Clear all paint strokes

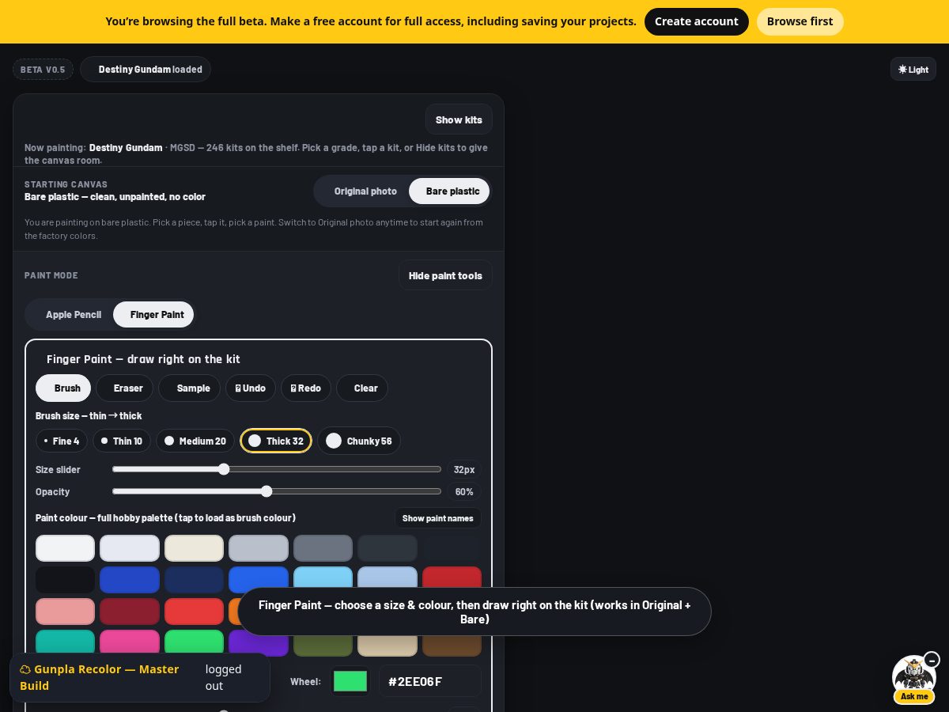[x=362, y=388]
